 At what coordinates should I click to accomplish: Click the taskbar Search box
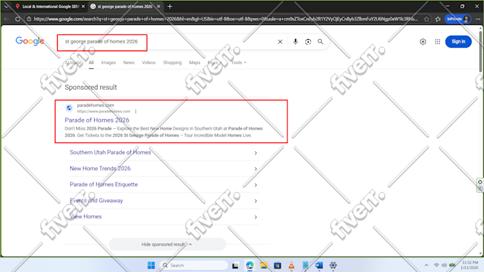(194, 265)
